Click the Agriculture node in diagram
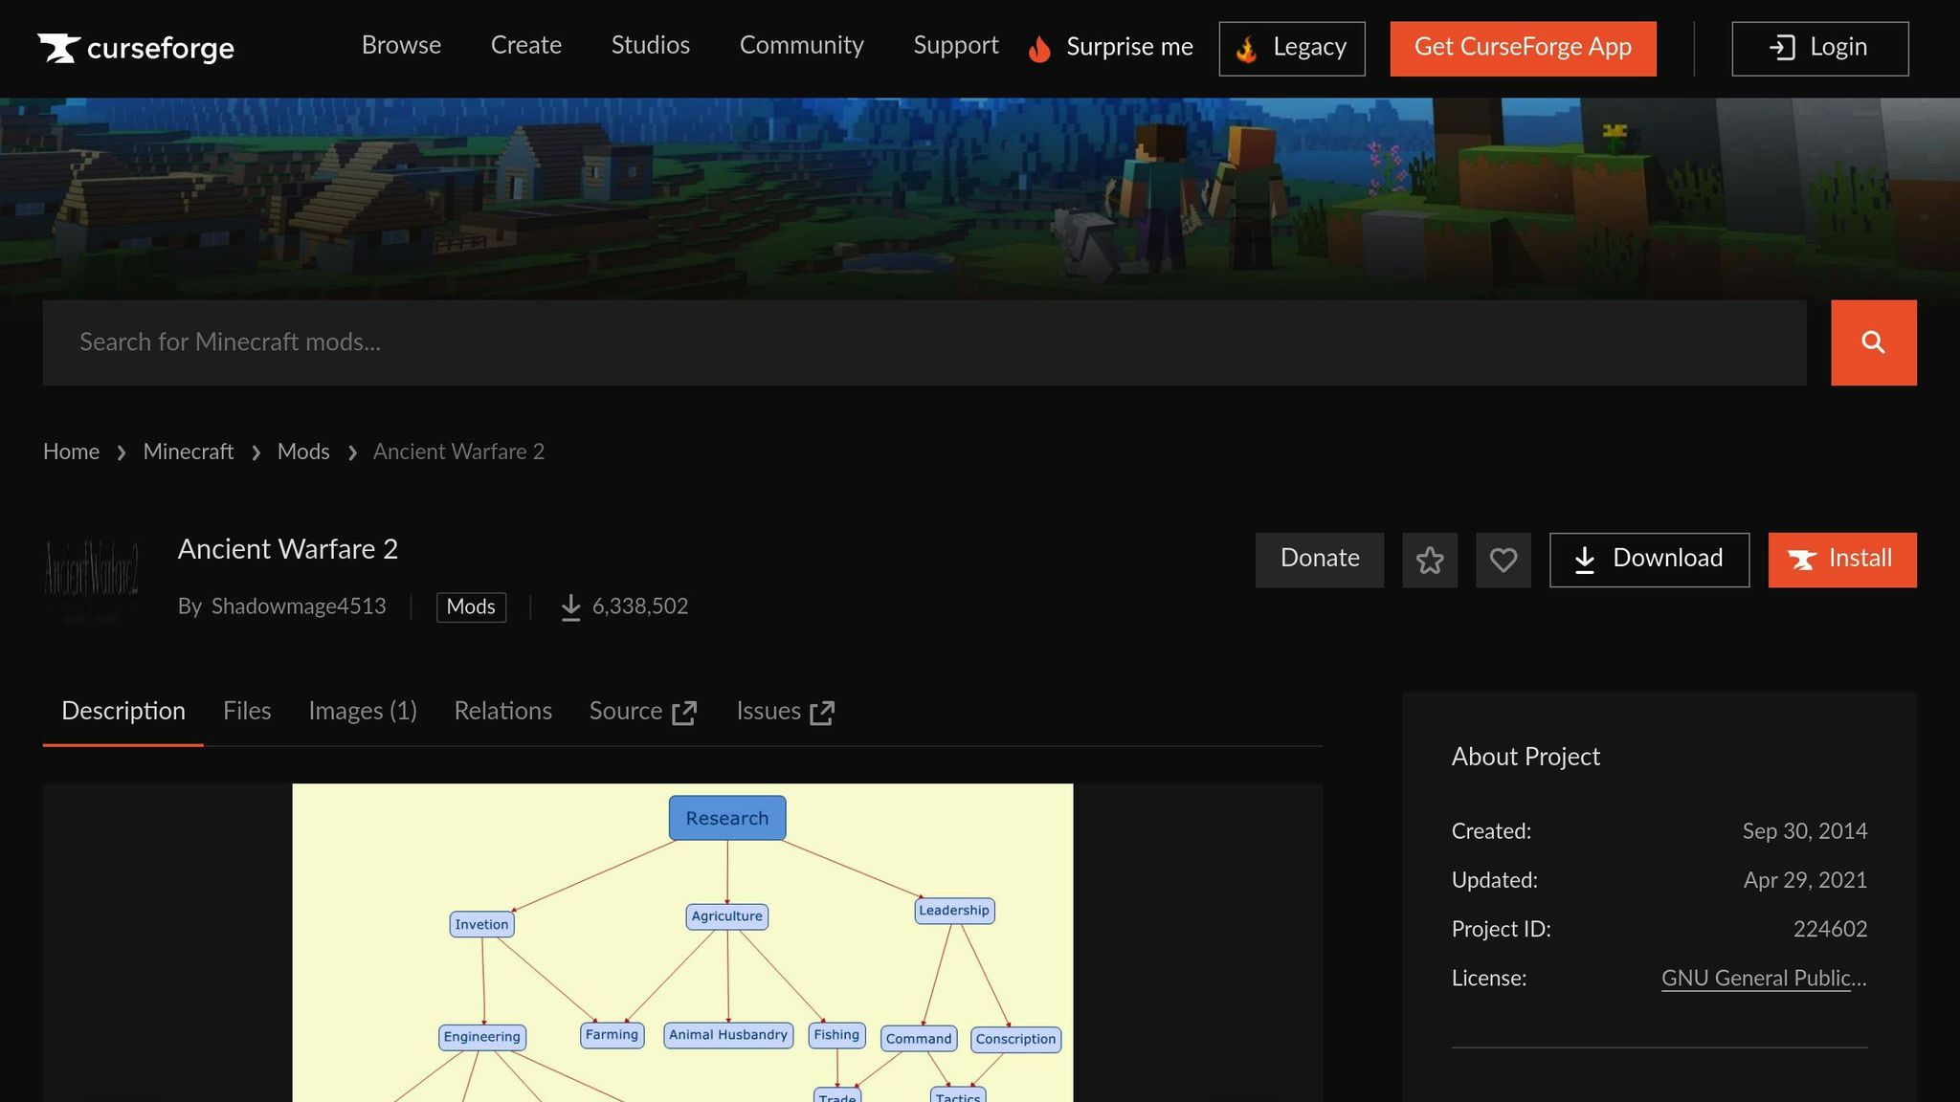The image size is (1960, 1102). coord(727,916)
